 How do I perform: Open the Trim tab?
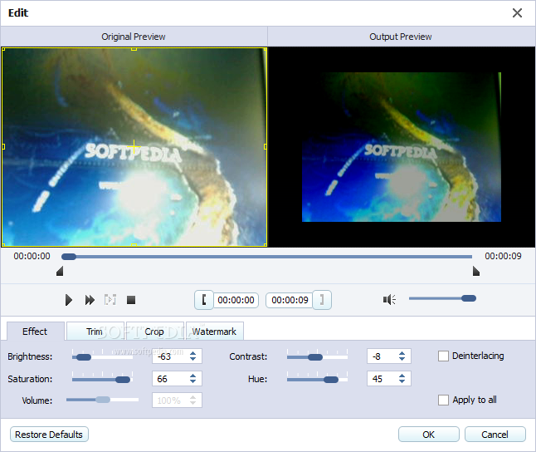[95, 332]
